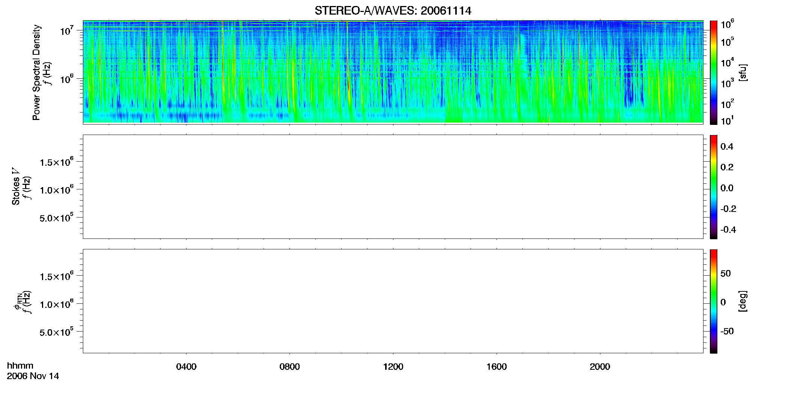Click the Stokes V color bar
786x405 pixels.
point(714,187)
